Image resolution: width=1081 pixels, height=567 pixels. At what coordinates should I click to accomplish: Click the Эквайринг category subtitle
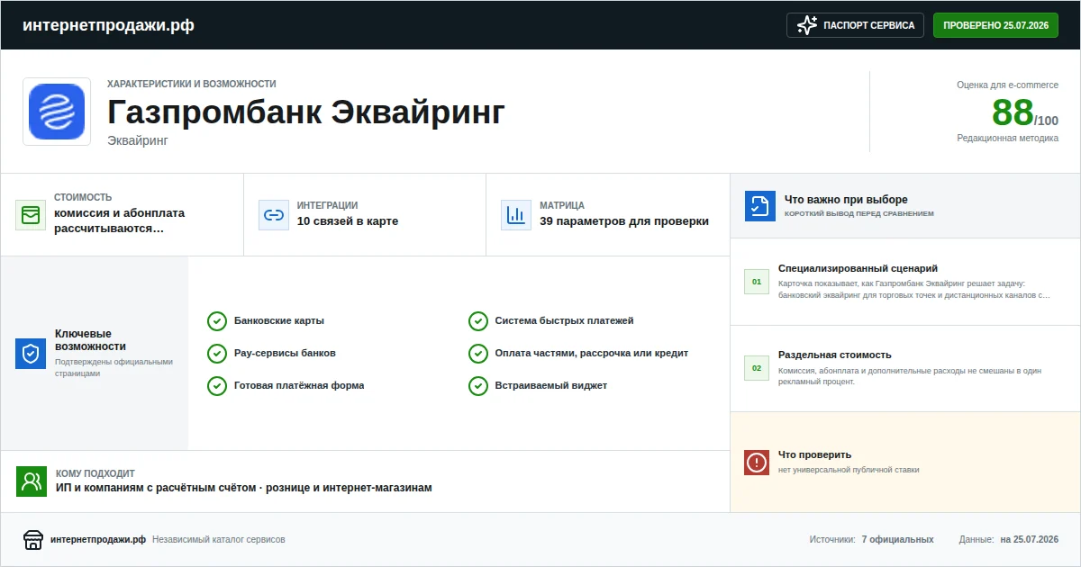pos(138,140)
